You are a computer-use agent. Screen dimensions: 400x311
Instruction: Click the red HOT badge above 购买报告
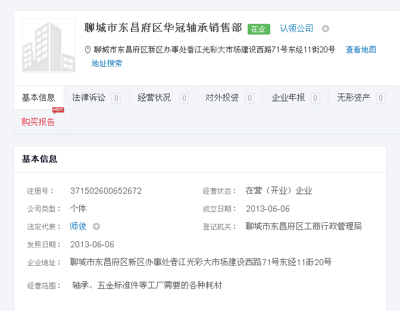point(58,110)
